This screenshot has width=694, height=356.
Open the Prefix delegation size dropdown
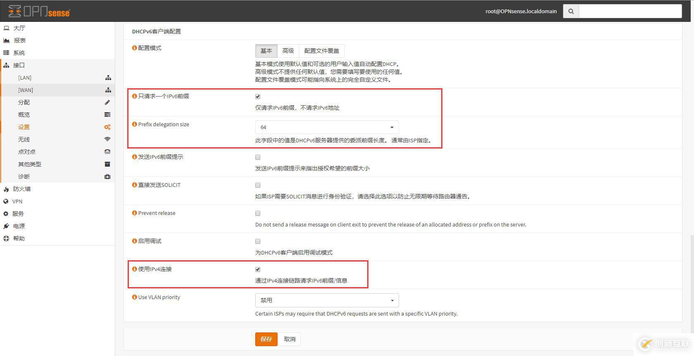pyautogui.click(x=327, y=127)
